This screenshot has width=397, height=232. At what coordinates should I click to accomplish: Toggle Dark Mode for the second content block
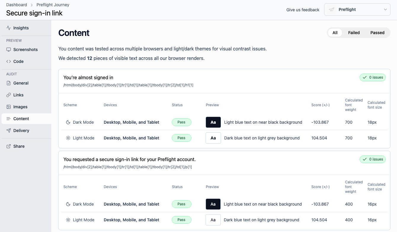click(x=68, y=204)
